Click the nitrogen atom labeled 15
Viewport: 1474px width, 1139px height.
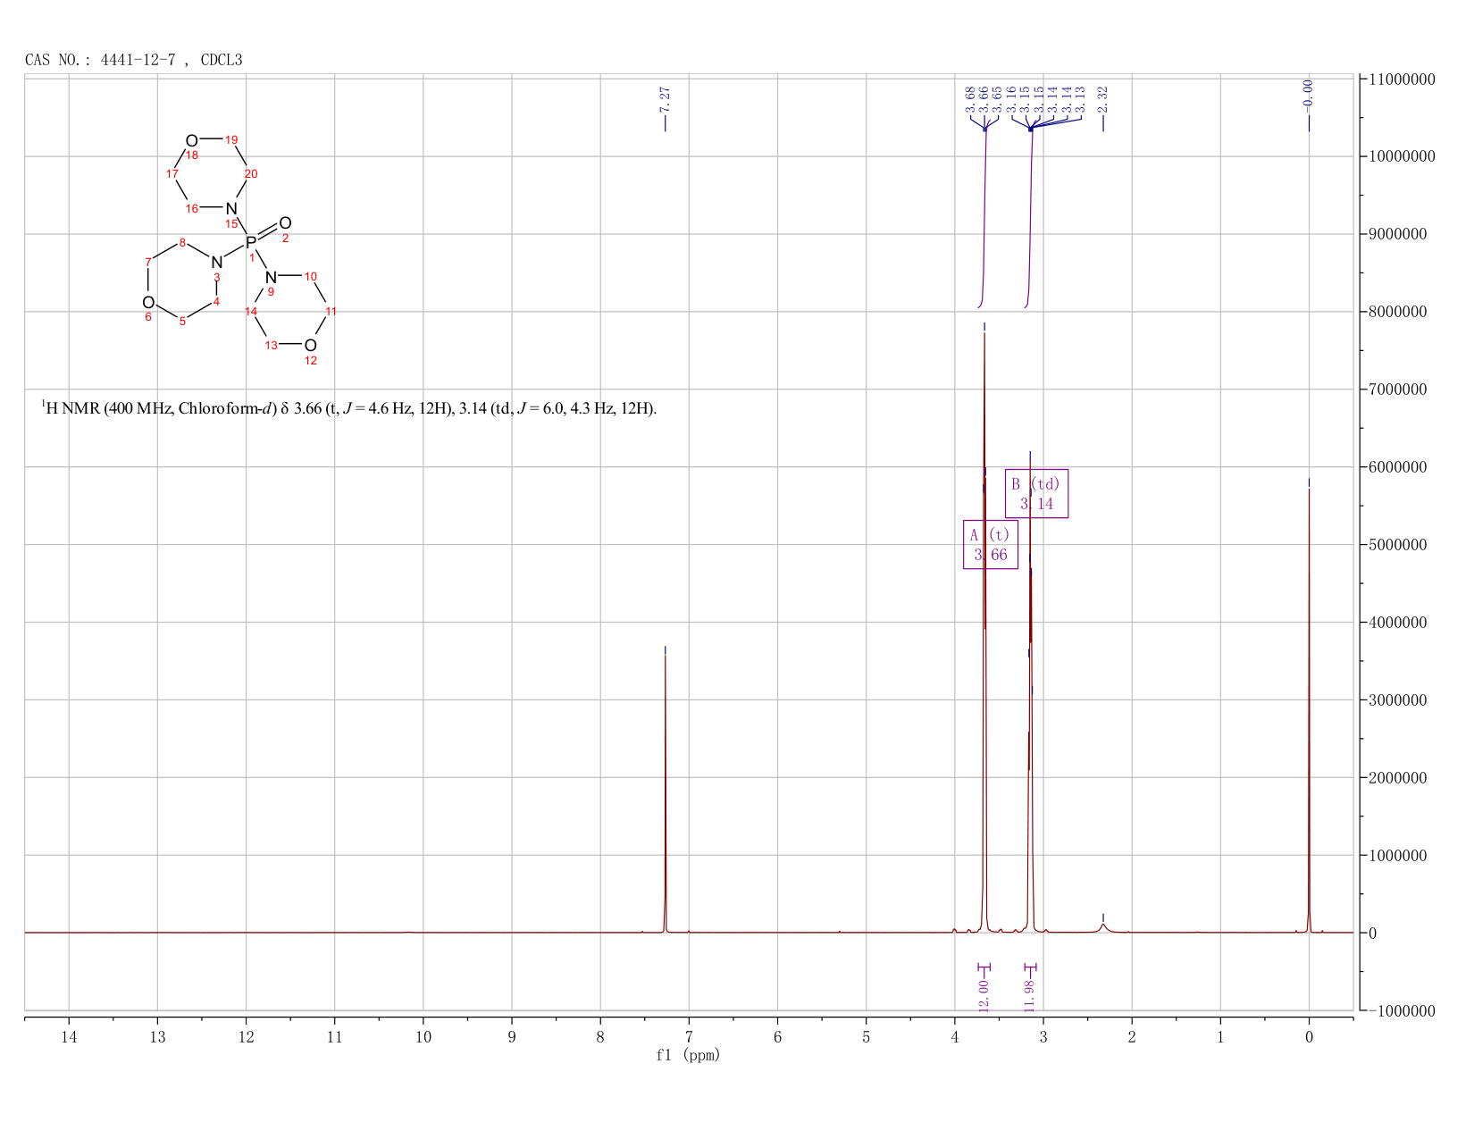pos(231,208)
